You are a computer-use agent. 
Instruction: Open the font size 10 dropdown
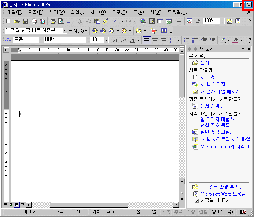(106, 40)
